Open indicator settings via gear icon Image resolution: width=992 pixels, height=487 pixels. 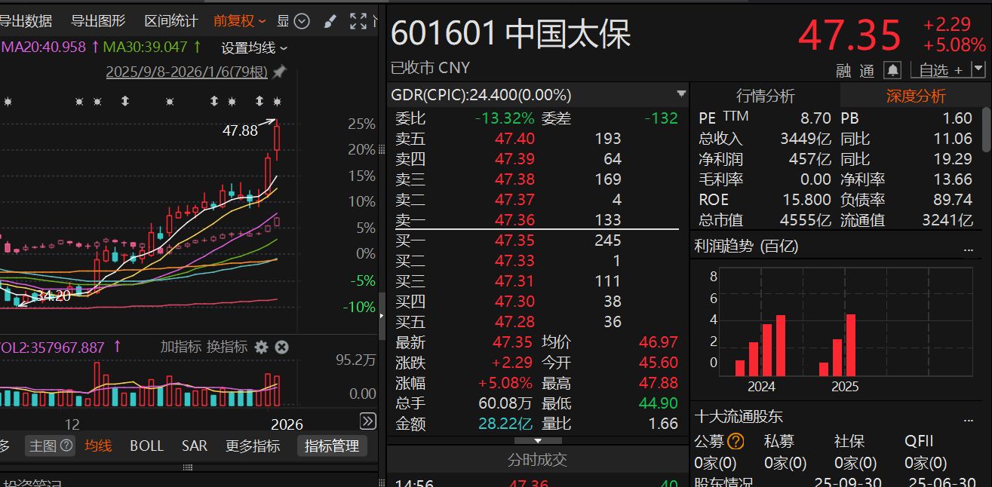(x=260, y=348)
